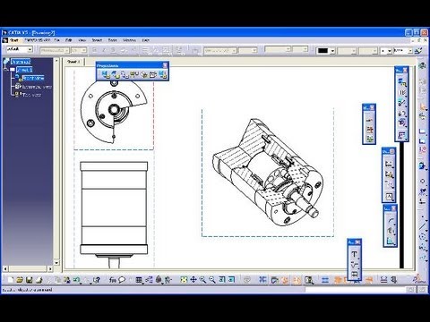Screen dimensions: 430x322
Task: Click the black line color swatch
Action: click(x=323, y=51)
